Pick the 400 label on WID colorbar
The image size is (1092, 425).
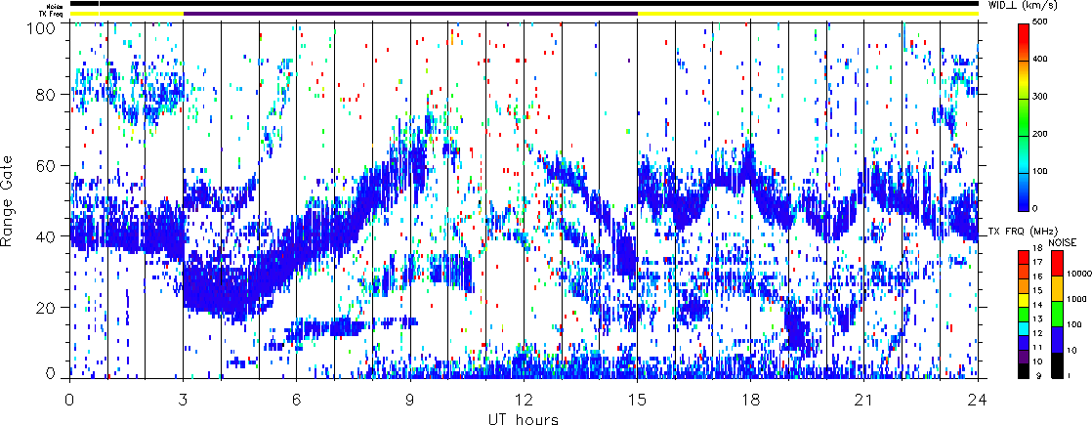click(x=1042, y=60)
